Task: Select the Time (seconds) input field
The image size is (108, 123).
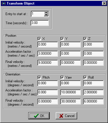Action: point(40,23)
